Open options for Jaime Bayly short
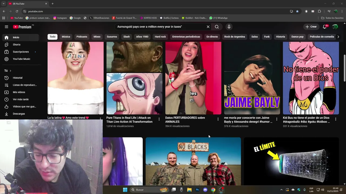 [x=277, y=119]
